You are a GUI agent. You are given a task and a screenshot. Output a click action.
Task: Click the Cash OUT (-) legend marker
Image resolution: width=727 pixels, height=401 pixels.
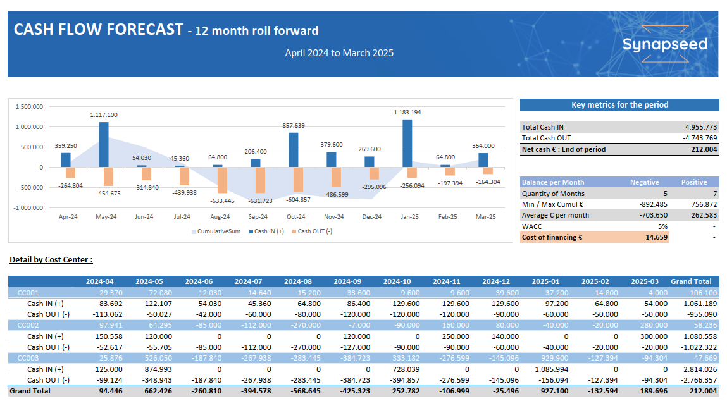[294, 231]
